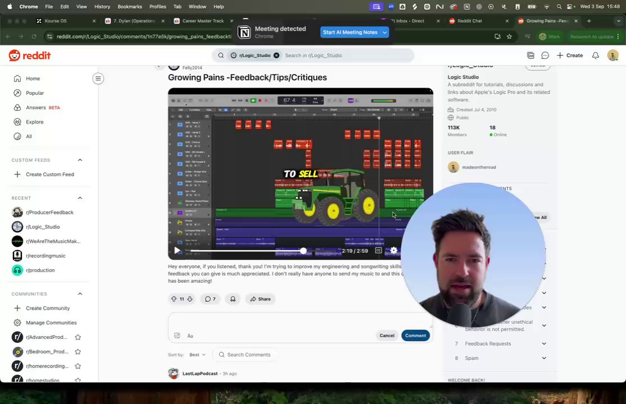Play the embedded video

[177, 250]
